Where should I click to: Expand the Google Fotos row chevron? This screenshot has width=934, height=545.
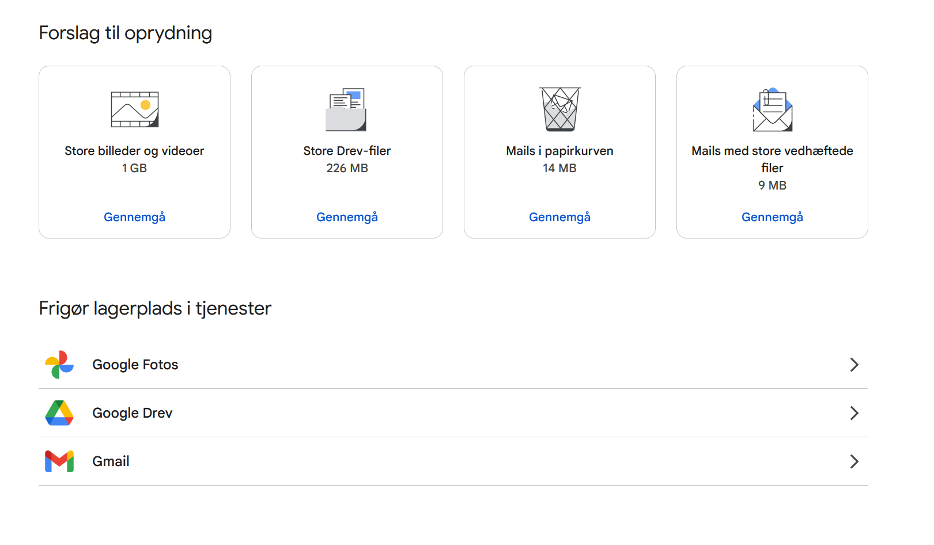854,365
